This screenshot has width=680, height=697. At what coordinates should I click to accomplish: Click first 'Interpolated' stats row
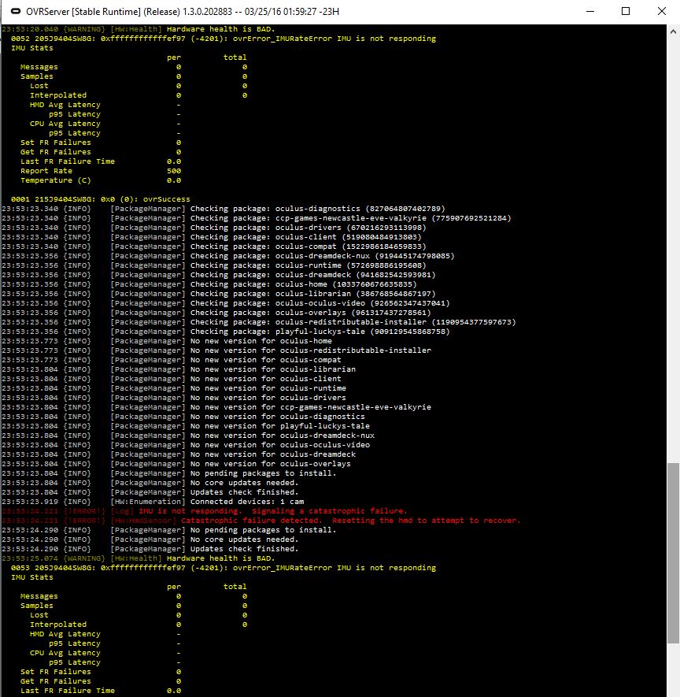(x=139, y=95)
